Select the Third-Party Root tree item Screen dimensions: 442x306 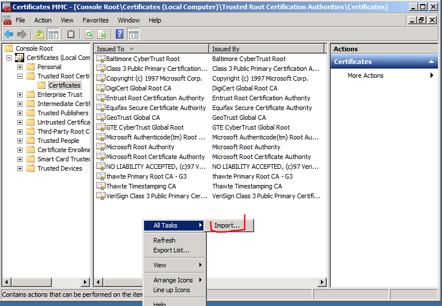pos(63,131)
